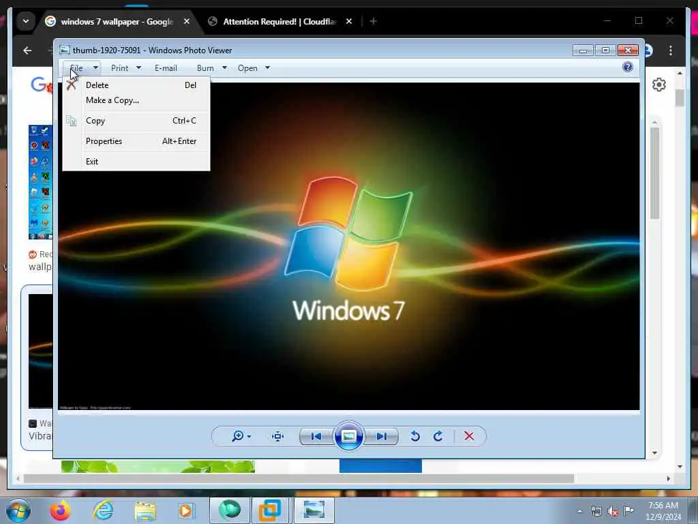Close the Cloudflare tab
Screen dimensions: 698x524
(349, 21)
